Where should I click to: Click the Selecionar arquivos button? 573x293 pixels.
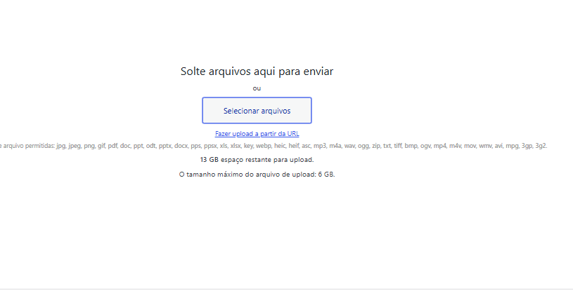257,111
